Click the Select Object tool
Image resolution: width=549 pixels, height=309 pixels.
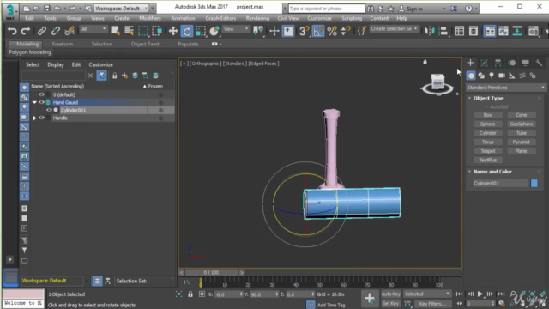(x=115, y=31)
